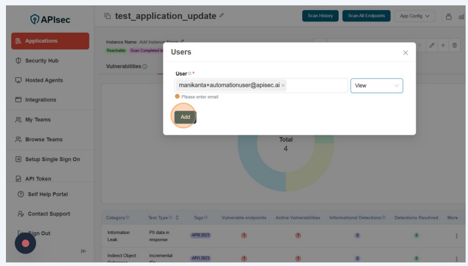Image resolution: width=468 pixels, height=266 pixels.
Task: Click the pencil edit icon beside instance selector
Action: [432, 46]
